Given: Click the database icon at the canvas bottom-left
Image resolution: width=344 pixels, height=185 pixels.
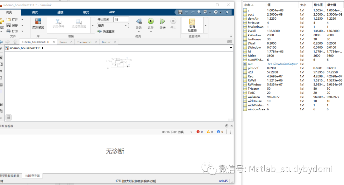Looking at the screenshot, I should pos(8,117).
